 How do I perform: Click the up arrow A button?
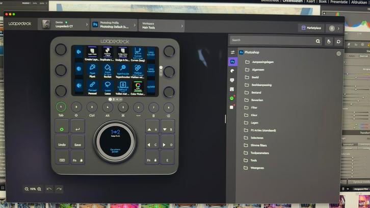152,127
